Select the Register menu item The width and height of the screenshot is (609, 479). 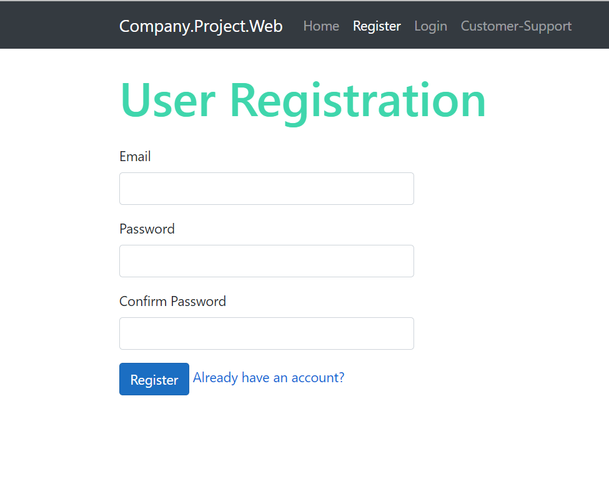377,26
